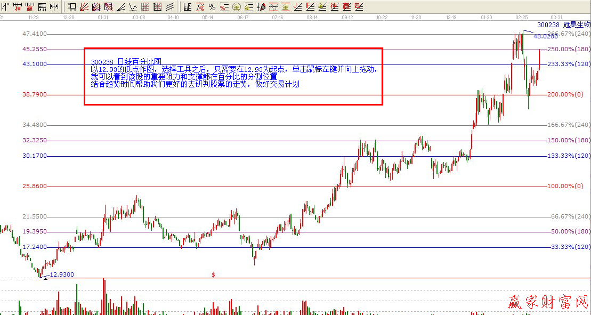The image size is (591, 315).
Task: Select the ruler icon with 123 scale
Action: click(42, 7)
